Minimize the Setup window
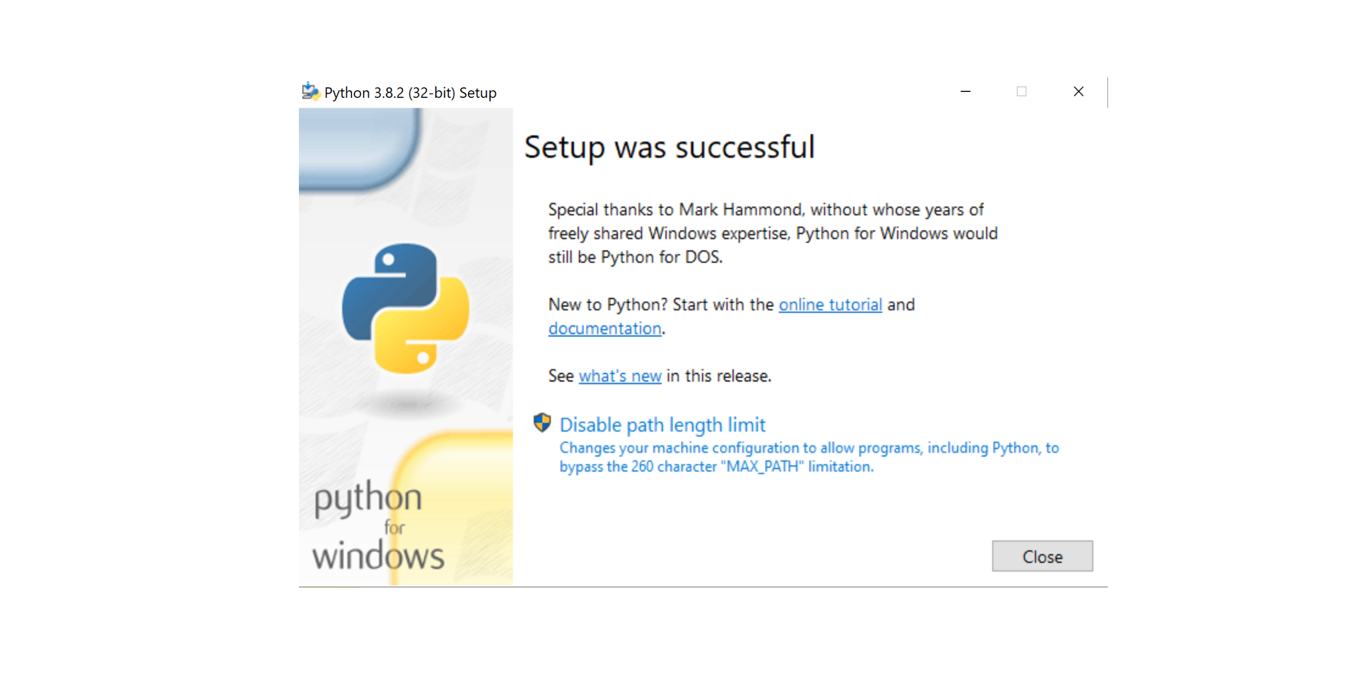 coord(965,91)
